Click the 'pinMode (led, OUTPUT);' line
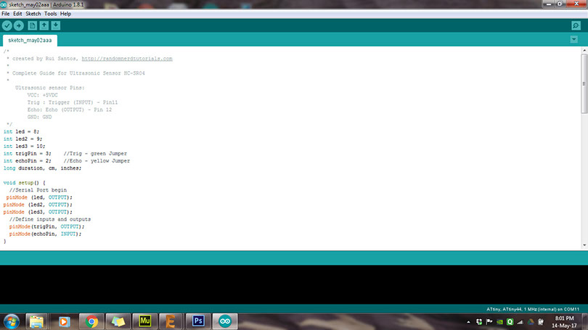The width and height of the screenshot is (588, 330). tap(39, 197)
